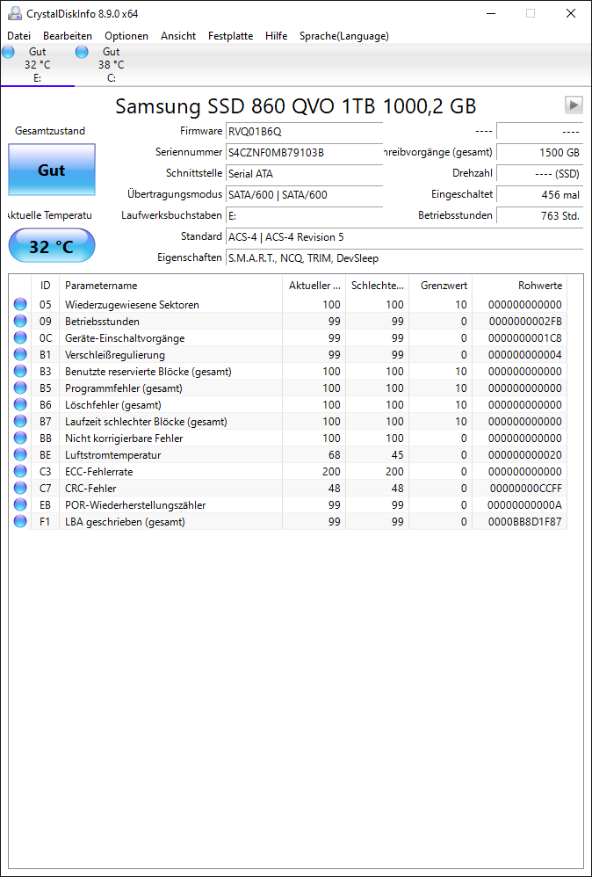Click the Parametername column header
Viewport: 592px width, 877px height.
click(x=170, y=286)
